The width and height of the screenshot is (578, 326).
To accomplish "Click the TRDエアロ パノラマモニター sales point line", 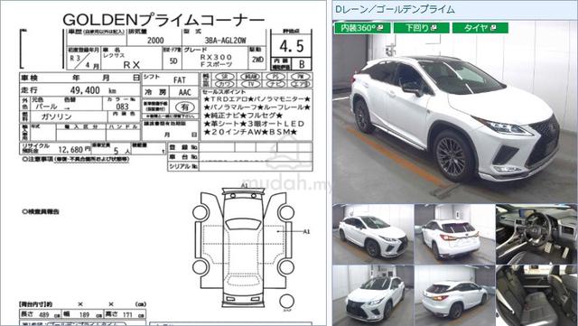I will pos(256,99).
